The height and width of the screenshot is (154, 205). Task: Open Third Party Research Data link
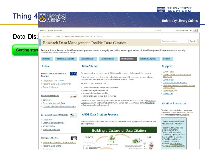[x=54, y=103]
